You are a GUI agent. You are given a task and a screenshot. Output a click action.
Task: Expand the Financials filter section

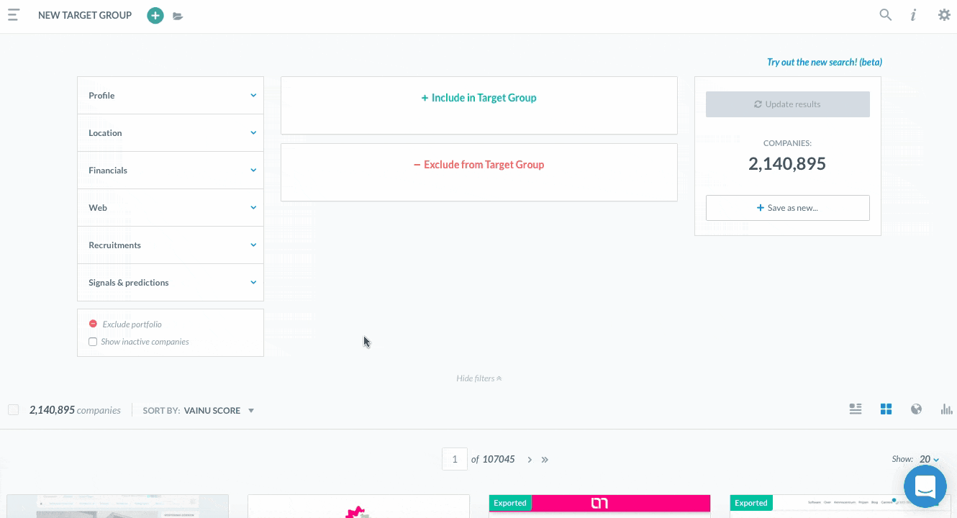point(171,171)
